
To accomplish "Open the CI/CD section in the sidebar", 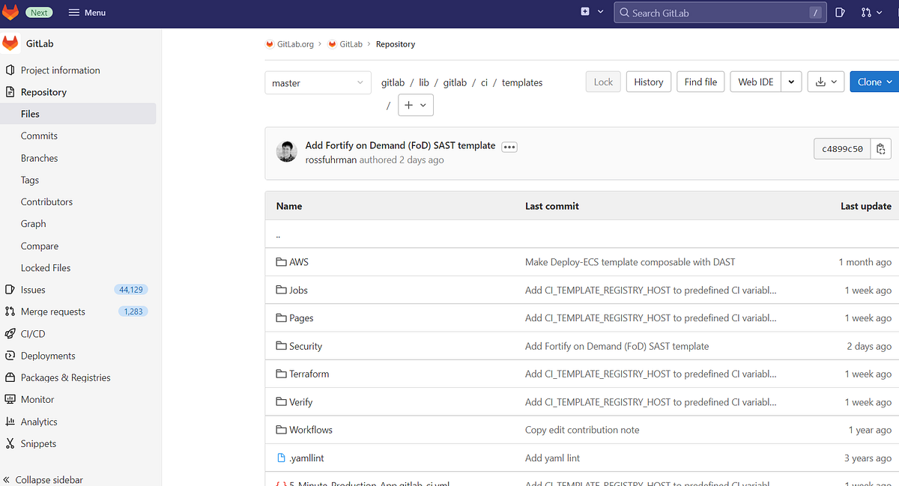I will (x=35, y=333).
